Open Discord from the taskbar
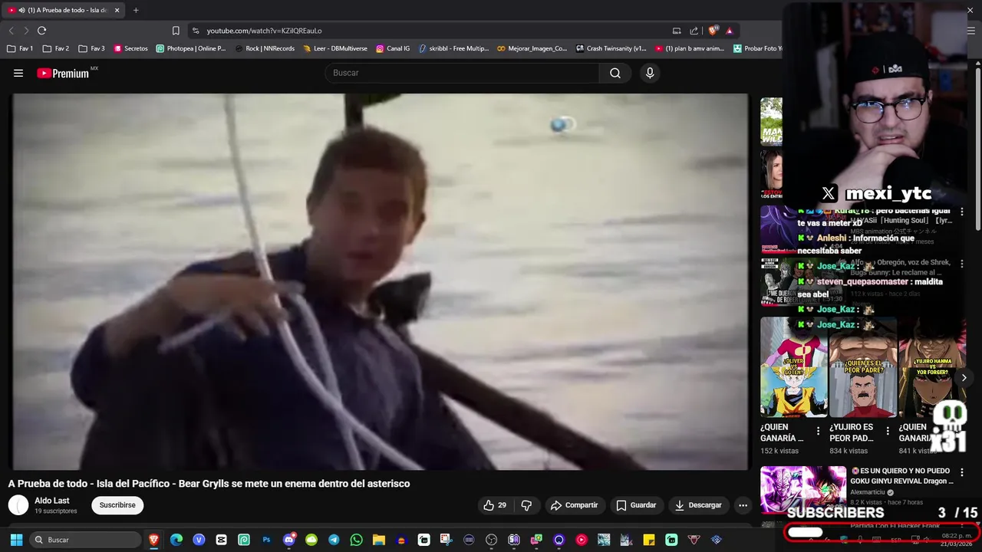This screenshot has width=982, height=552. click(289, 540)
